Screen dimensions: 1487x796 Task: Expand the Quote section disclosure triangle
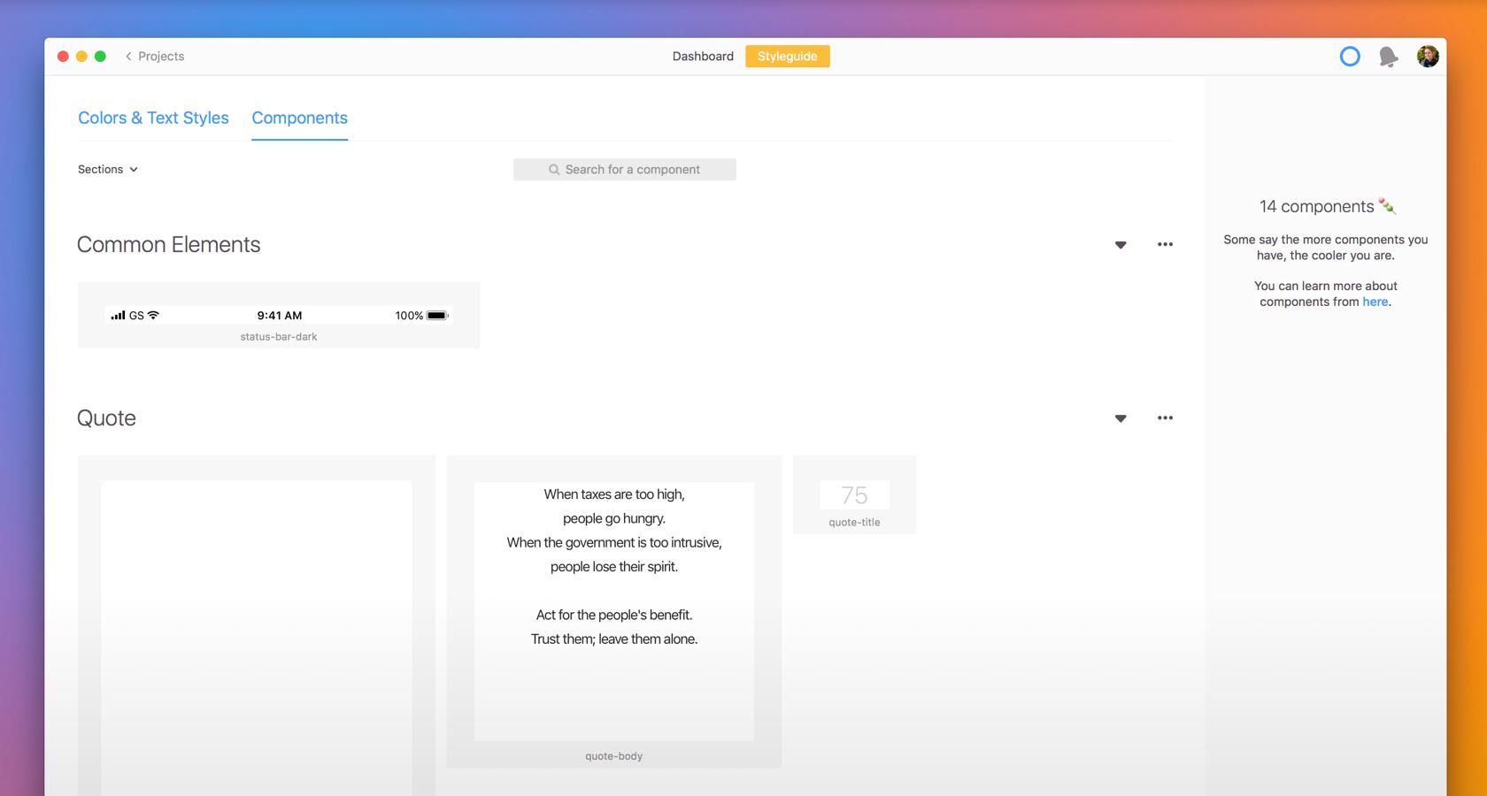[1120, 417]
